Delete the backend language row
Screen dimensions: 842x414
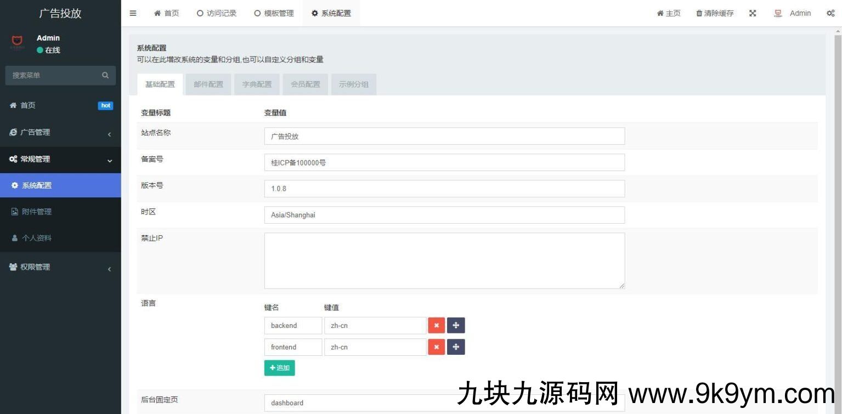click(x=436, y=325)
